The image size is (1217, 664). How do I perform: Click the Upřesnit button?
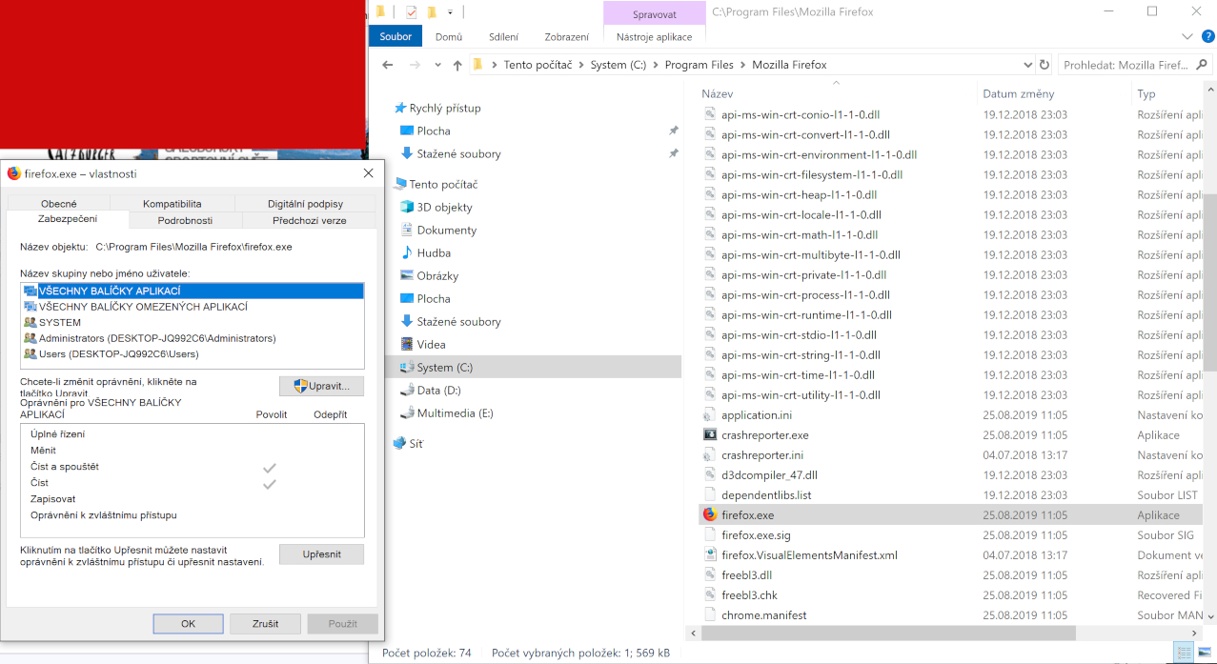pyautogui.click(x=321, y=554)
